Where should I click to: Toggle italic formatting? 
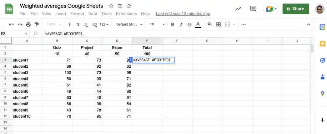coord(181,25)
